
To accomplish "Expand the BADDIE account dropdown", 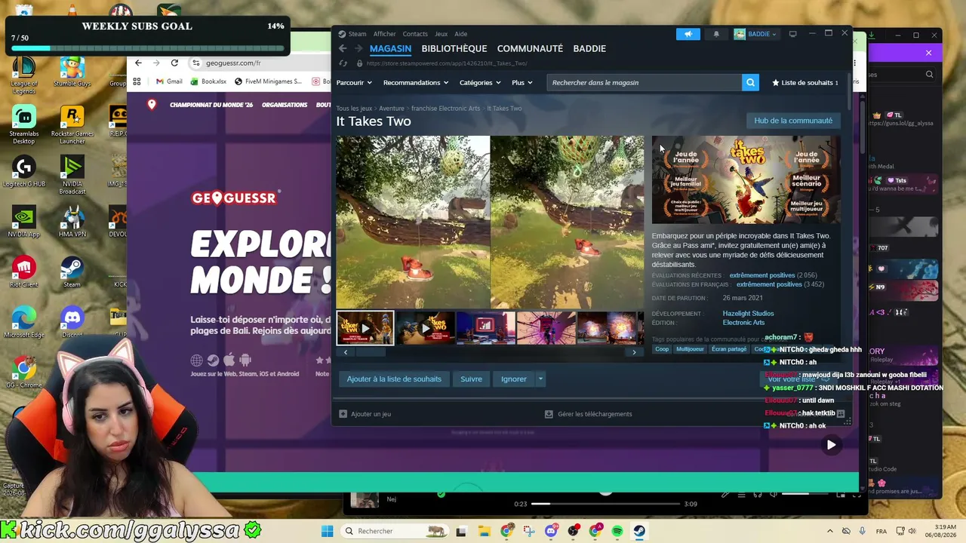I will click(755, 34).
